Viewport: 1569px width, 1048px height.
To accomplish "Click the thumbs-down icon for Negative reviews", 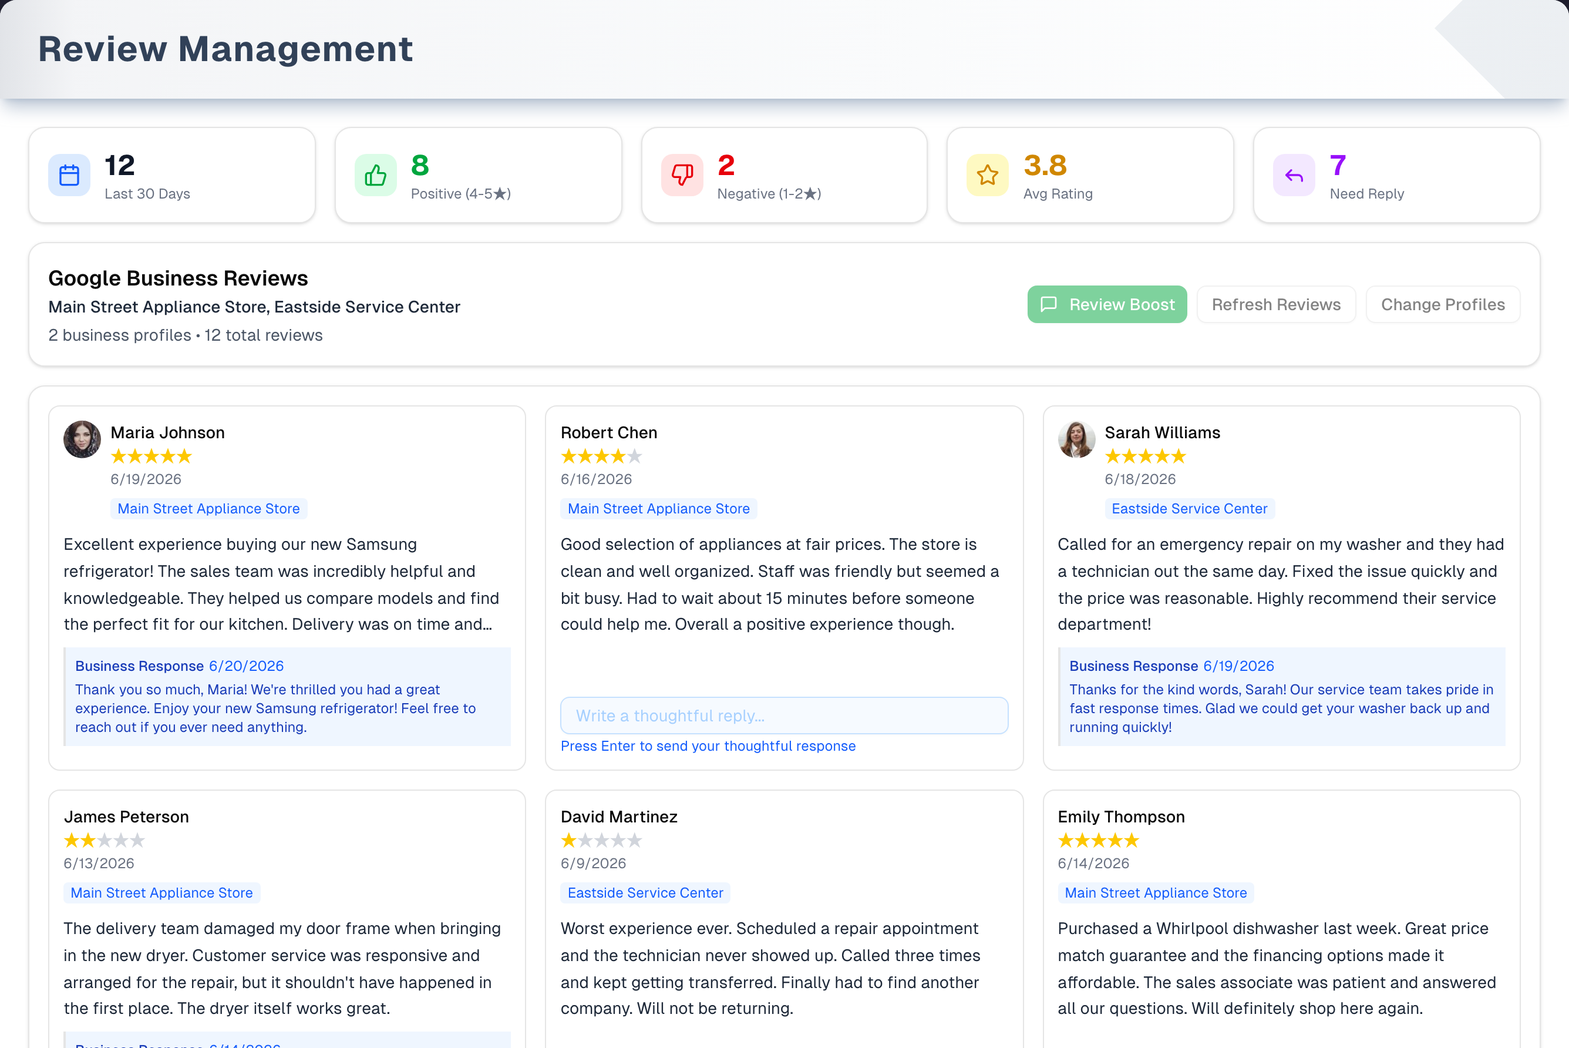I will coord(682,175).
